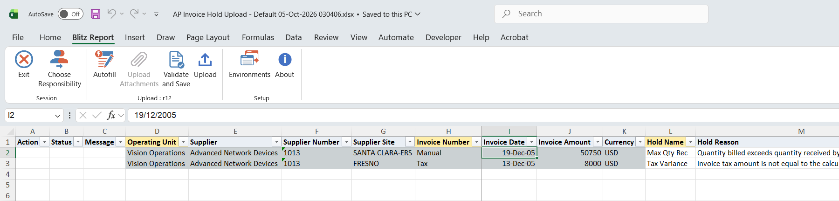Select column I header

point(509,132)
